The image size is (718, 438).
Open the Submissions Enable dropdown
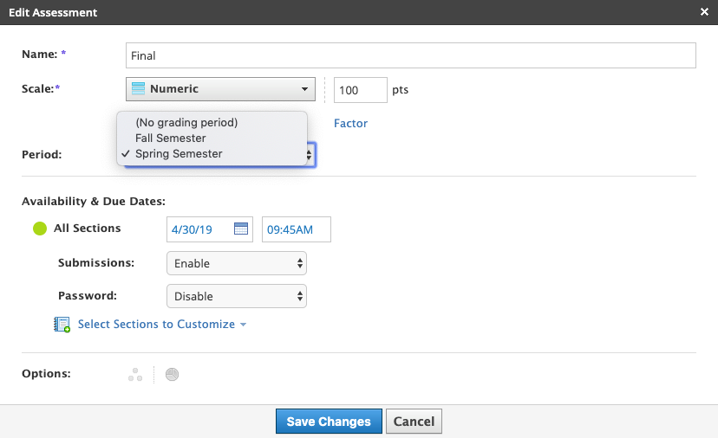[236, 263]
